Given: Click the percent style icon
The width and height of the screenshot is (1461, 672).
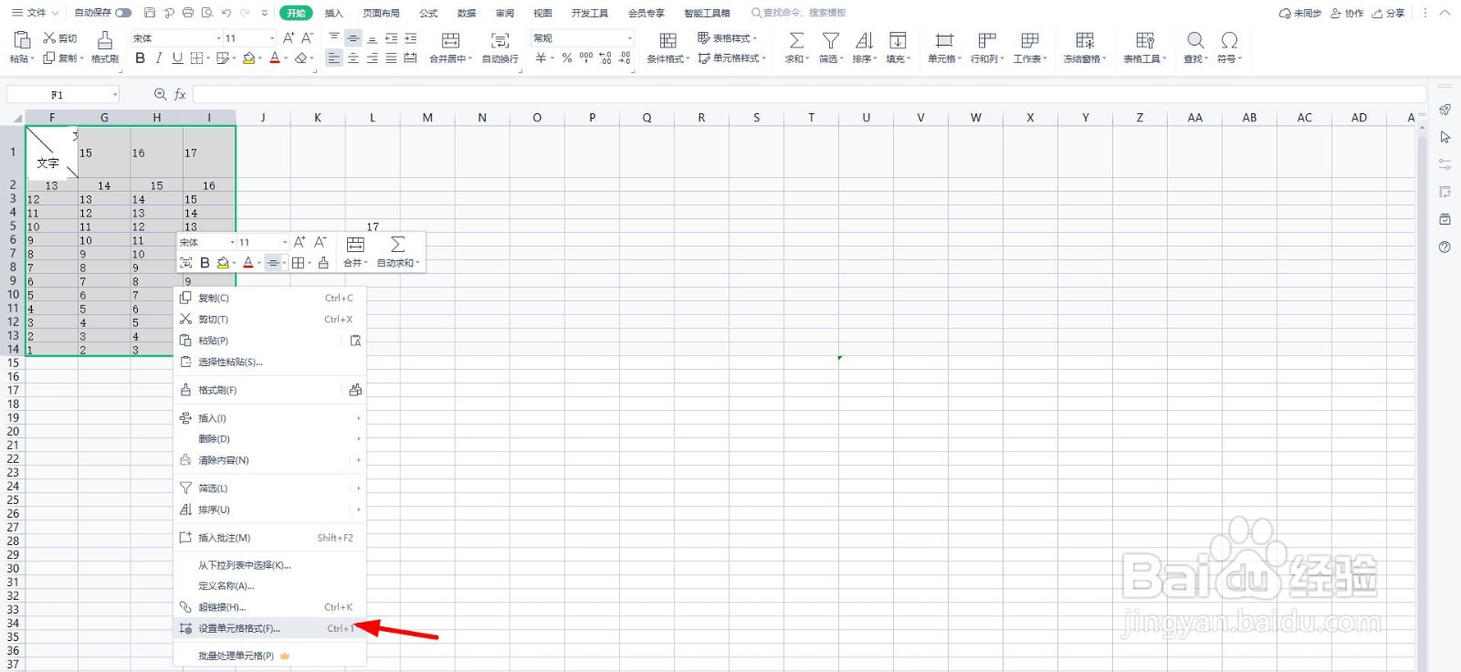Looking at the screenshot, I should click(567, 58).
